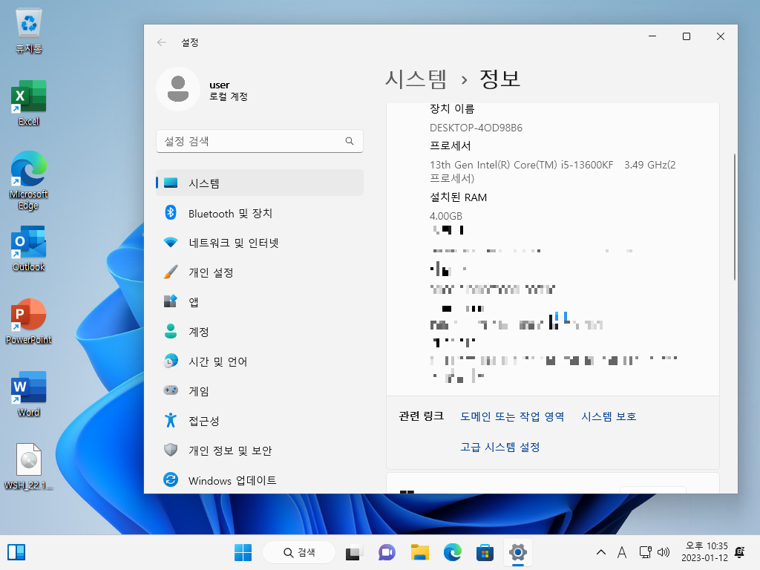This screenshot has height=570, width=760.
Task: Select the Excel desktop shortcut
Action: tap(29, 103)
